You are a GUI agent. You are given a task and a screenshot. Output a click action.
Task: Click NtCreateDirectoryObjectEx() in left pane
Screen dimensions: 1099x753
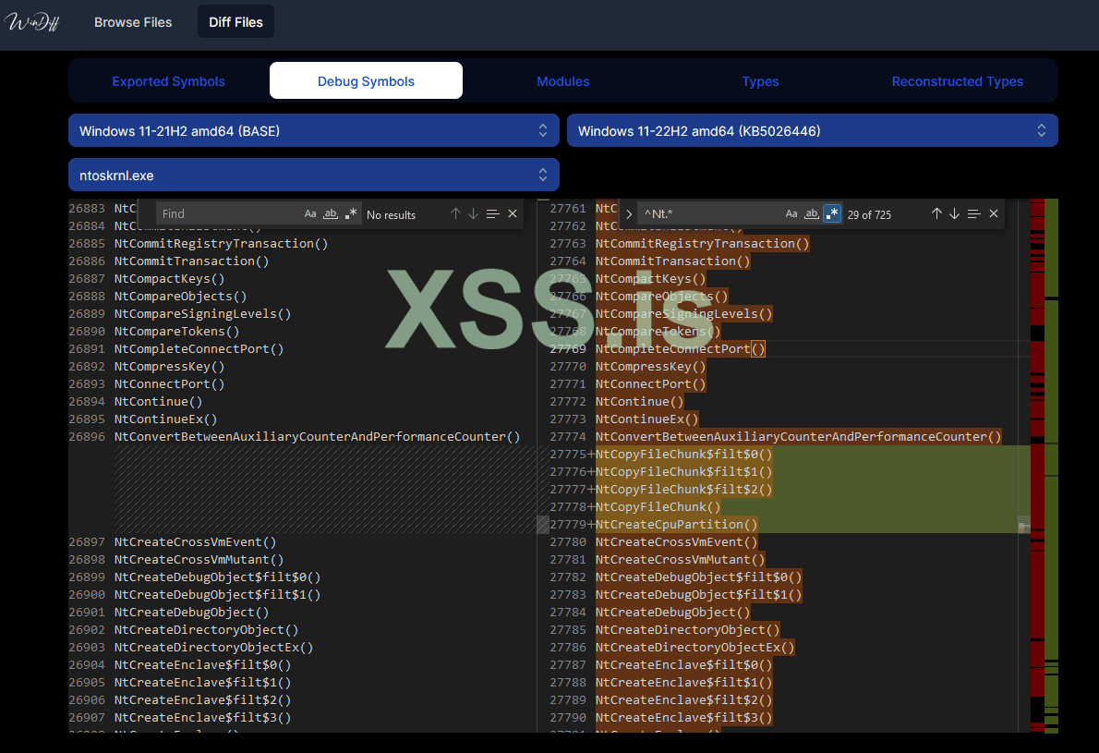point(213,647)
